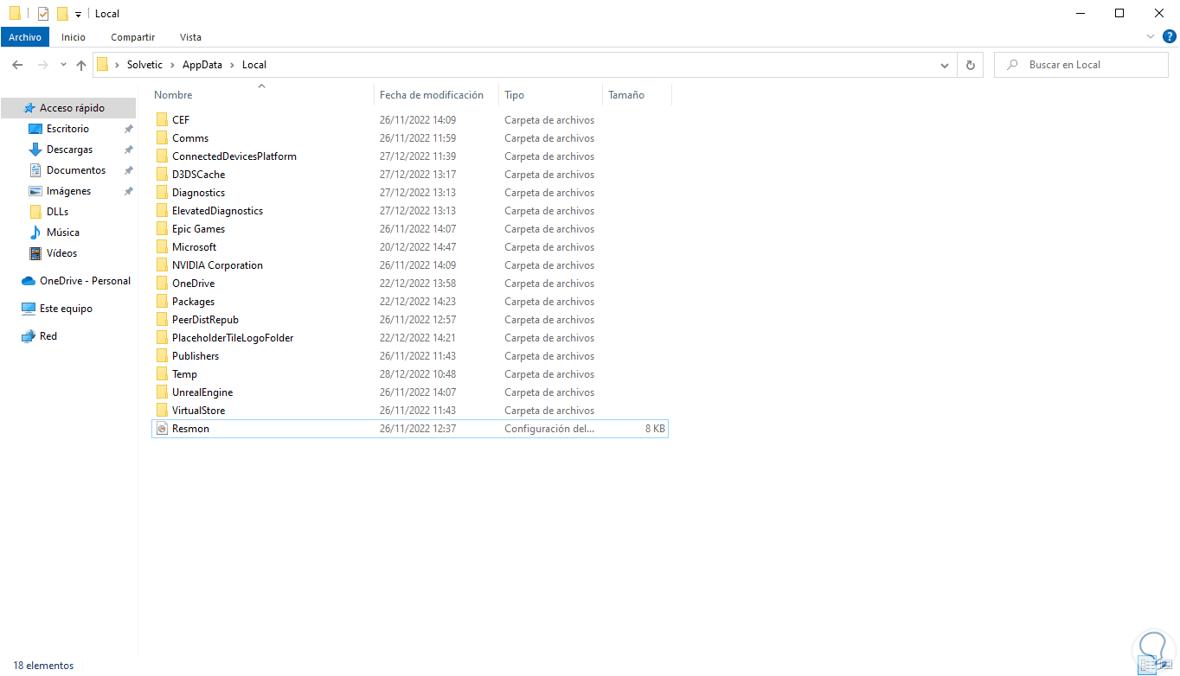Click the Properties icon in the title bar
Screen dimensions: 1180x676
point(43,14)
